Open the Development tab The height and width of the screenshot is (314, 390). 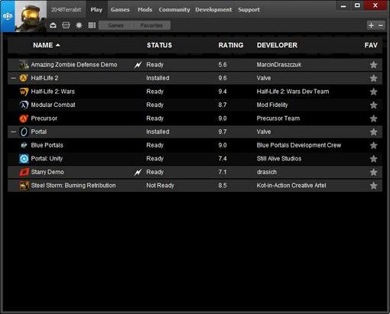213,10
